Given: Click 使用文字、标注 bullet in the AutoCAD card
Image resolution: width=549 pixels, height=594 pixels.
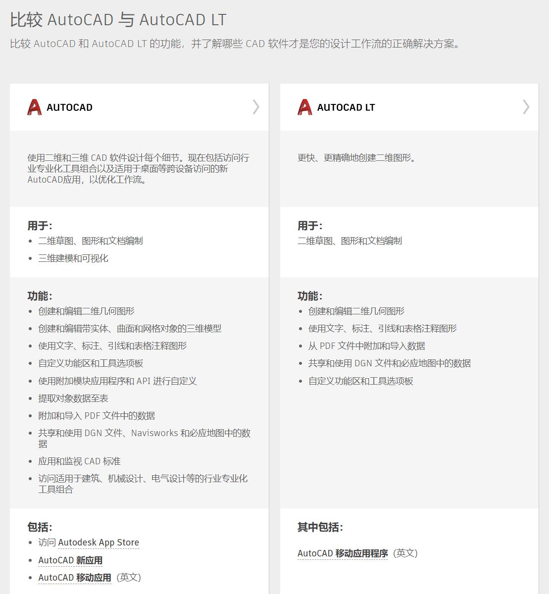Looking at the screenshot, I should click(x=112, y=346).
